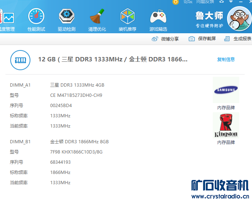This screenshot has height=201, width=252.
Task: Select the DIMM_A1 slot label
Action: 20,85
